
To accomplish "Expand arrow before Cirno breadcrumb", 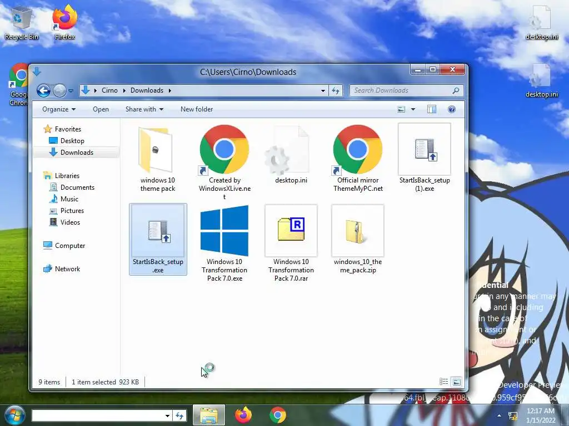I will pyautogui.click(x=96, y=90).
